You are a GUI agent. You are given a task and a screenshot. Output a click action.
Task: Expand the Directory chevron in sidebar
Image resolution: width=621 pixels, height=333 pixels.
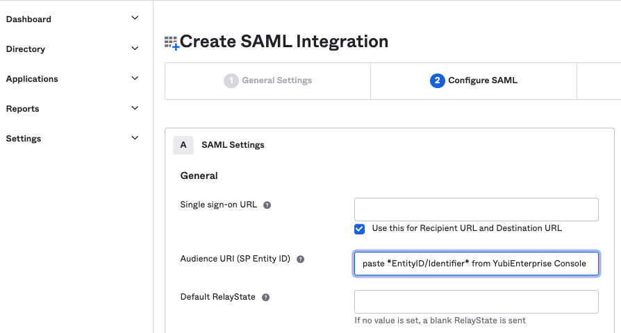[x=135, y=49]
